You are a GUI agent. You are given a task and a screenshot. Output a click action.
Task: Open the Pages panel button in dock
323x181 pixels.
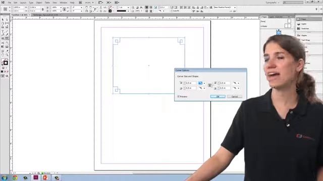pyautogui.click(x=309, y=19)
